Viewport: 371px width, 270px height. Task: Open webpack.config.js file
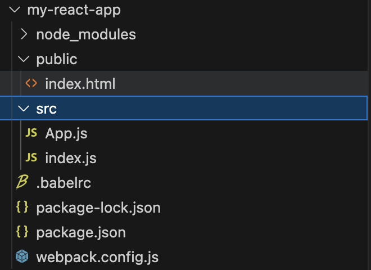pyautogui.click(x=97, y=257)
